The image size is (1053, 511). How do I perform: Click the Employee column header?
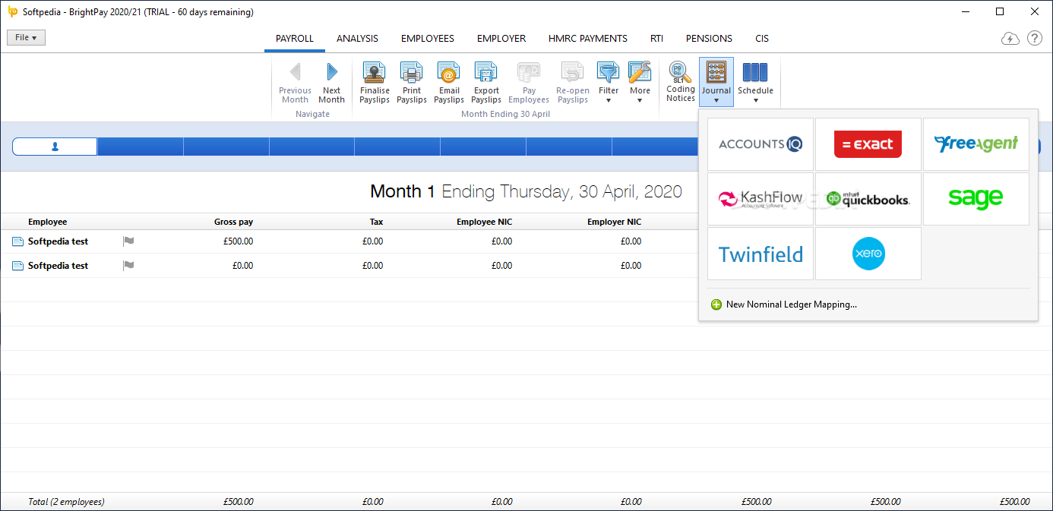click(47, 222)
